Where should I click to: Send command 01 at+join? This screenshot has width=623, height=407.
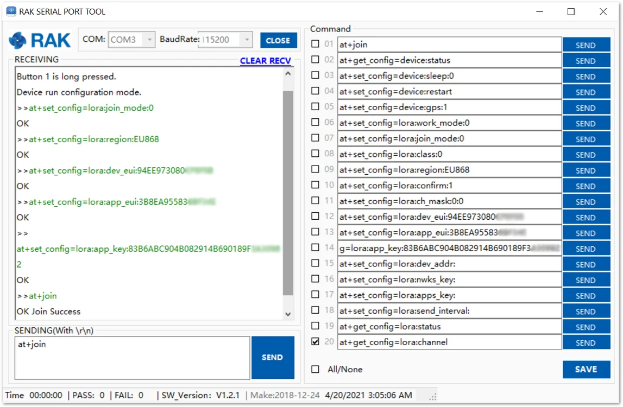click(x=586, y=45)
